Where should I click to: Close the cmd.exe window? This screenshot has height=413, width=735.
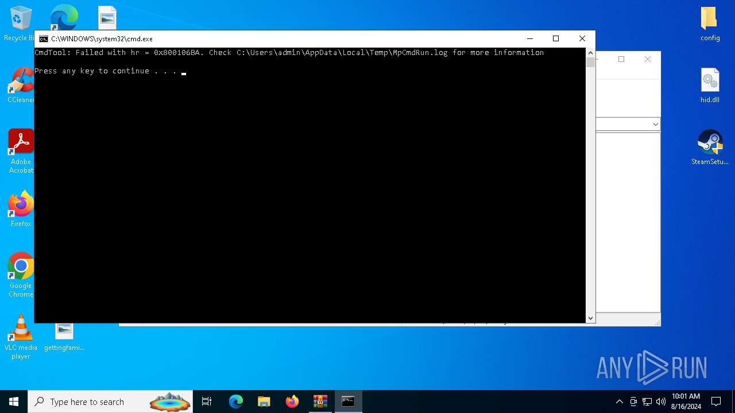point(582,38)
